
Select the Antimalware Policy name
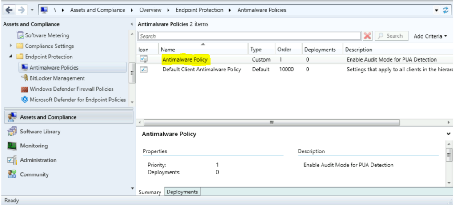(x=185, y=60)
